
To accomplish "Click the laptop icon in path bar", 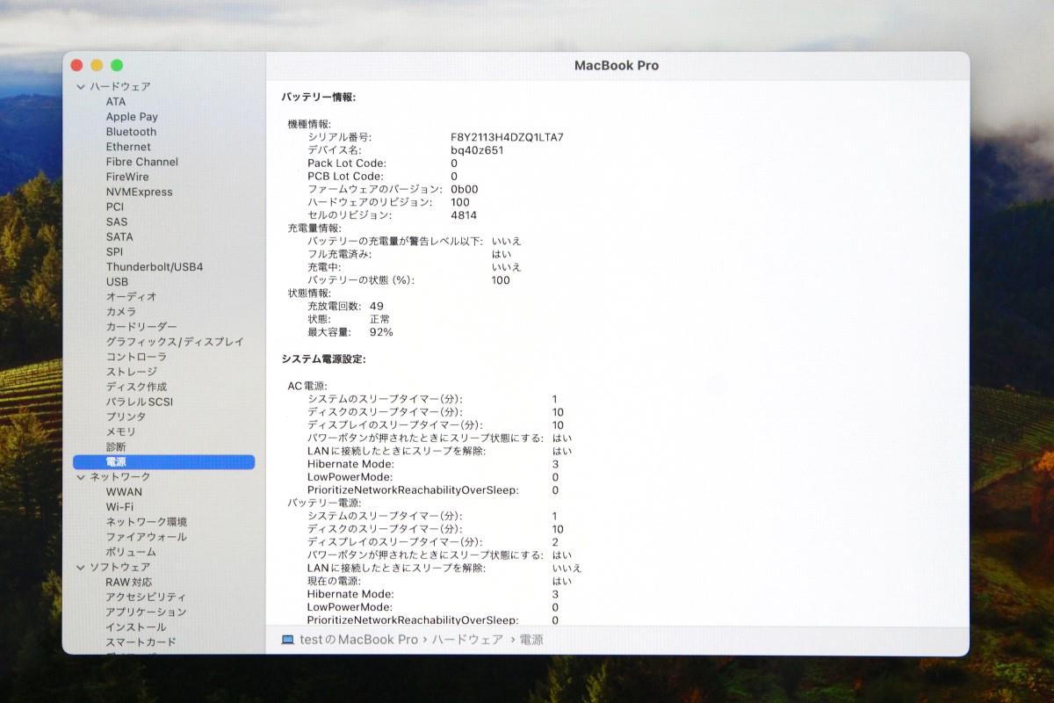I will (287, 640).
